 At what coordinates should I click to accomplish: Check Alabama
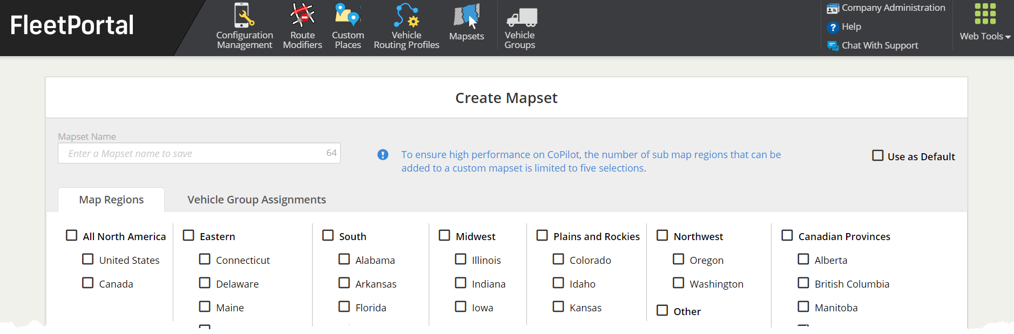point(344,259)
